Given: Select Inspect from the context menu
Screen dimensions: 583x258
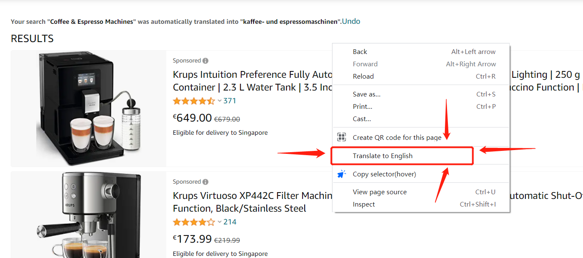Looking at the screenshot, I should pos(364,204).
